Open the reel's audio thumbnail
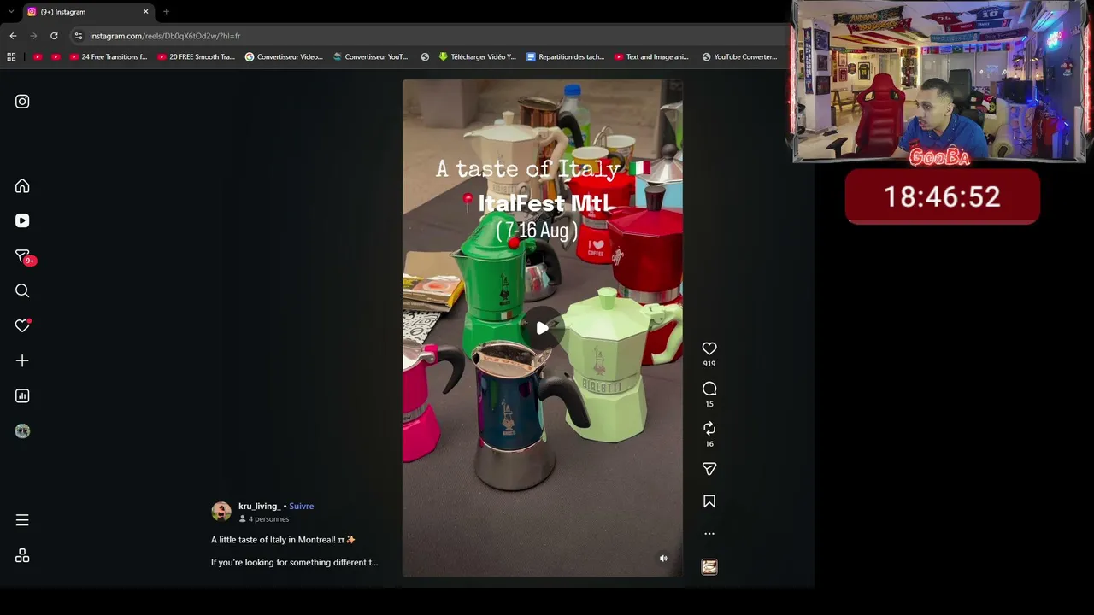Viewport: 1094px width, 615px height. click(x=709, y=566)
